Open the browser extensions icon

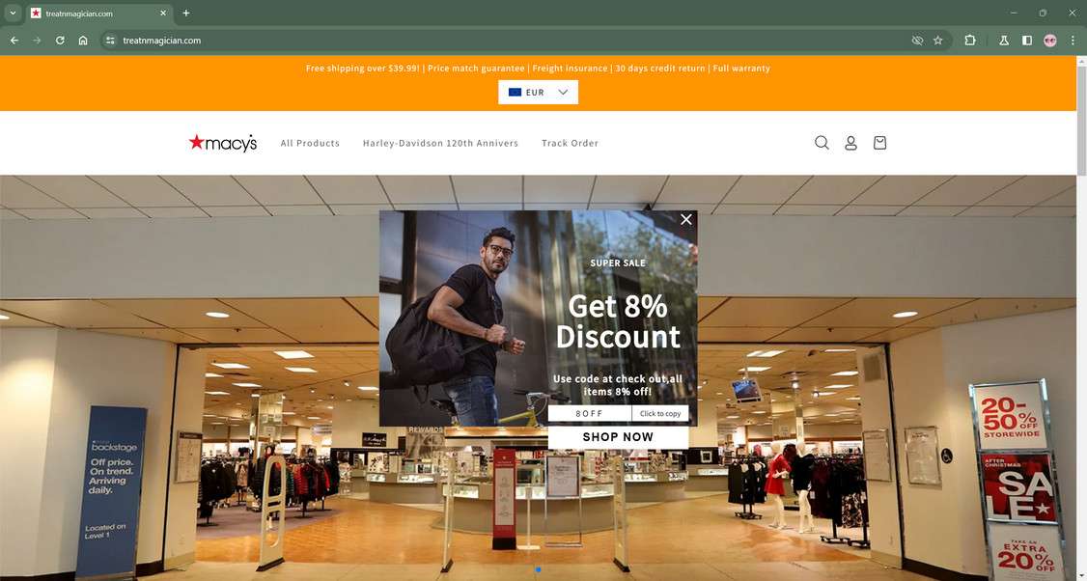970,41
